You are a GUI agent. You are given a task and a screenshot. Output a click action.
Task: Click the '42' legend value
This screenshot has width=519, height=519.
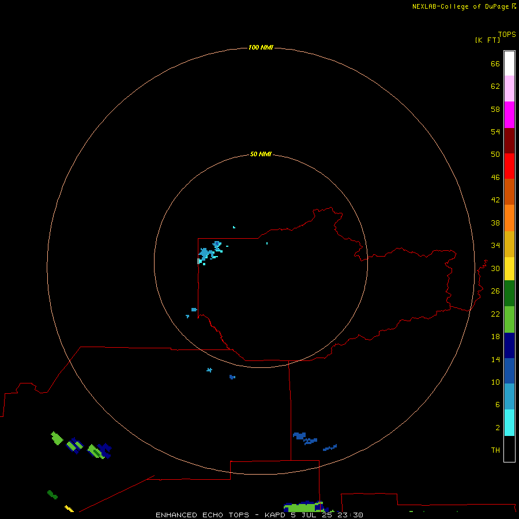[495, 200]
